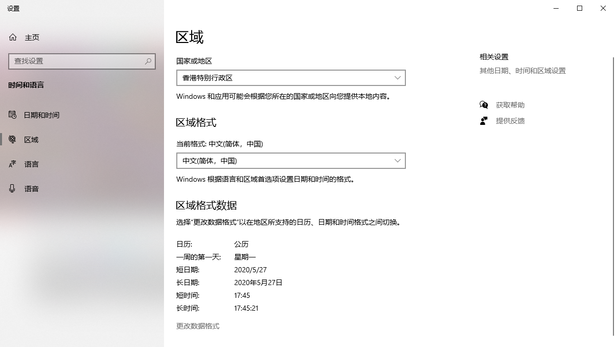Click the search magnifier icon in 查找设置
The image size is (615, 347).
(x=148, y=61)
